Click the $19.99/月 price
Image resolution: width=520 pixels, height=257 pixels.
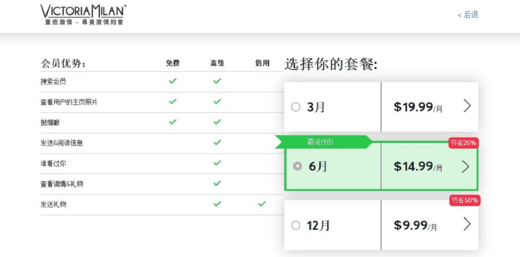tap(418, 107)
